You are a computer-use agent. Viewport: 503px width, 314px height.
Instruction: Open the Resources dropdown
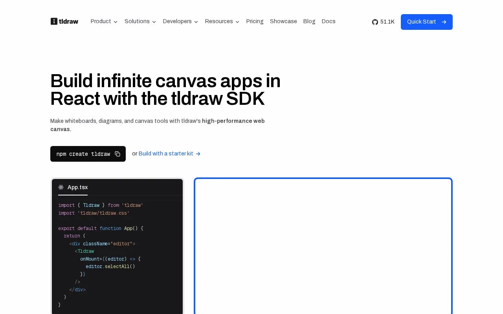pos(222,22)
